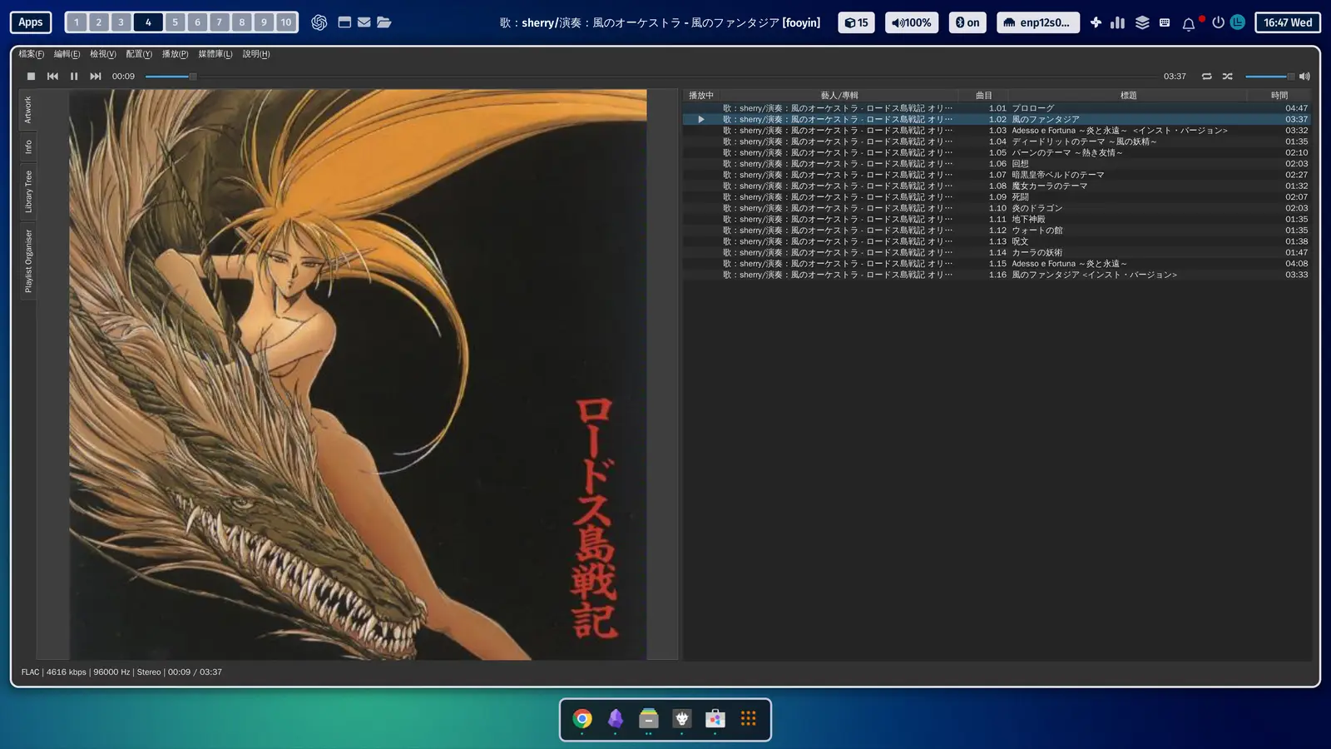
Task: Launch Google Chrome from the dock
Action: pos(582,718)
